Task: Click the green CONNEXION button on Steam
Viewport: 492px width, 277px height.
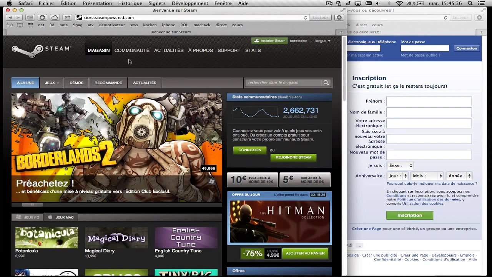Action: tap(250, 150)
